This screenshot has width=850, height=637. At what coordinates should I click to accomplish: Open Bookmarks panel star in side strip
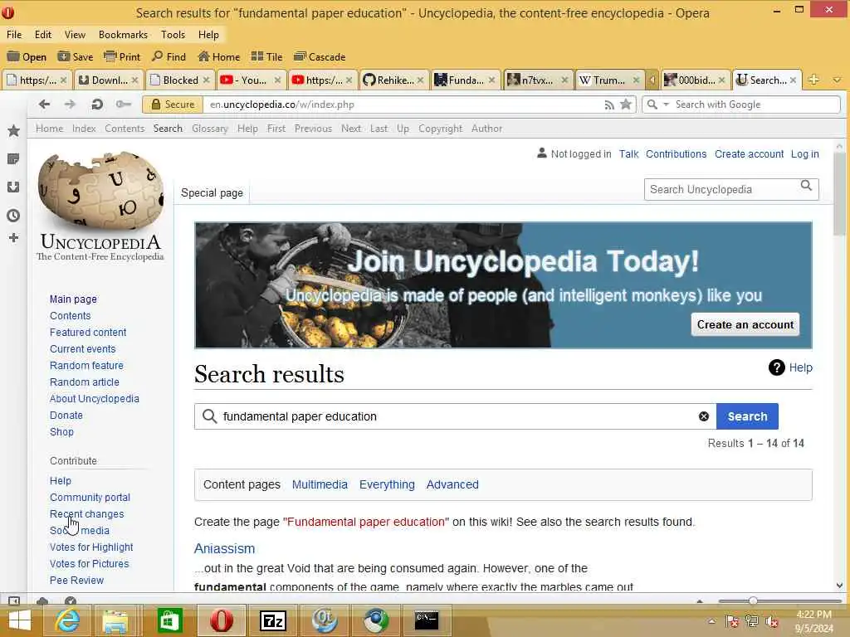[13, 130]
